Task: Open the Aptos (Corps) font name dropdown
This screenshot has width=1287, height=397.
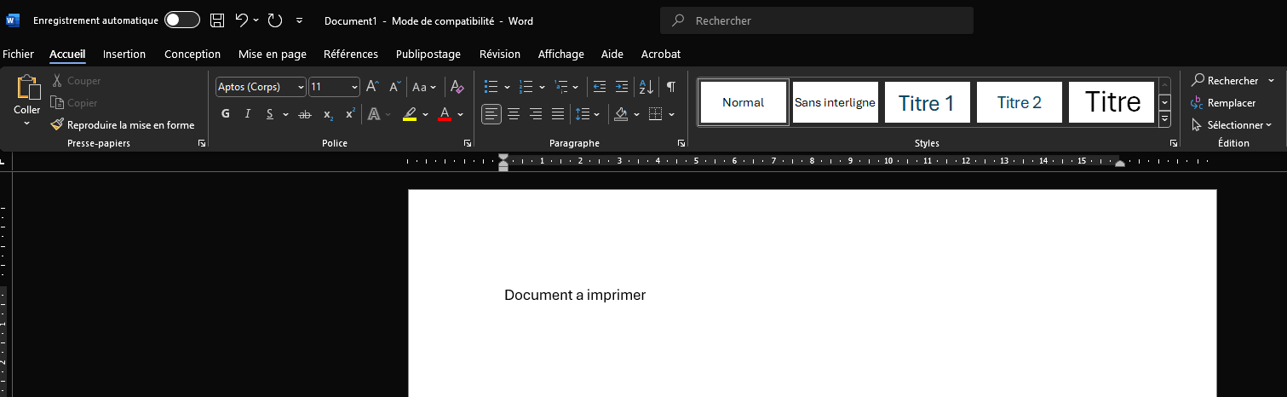Action: pyautogui.click(x=301, y=87)
